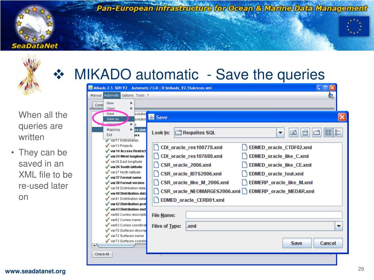Open the Look In folder dropdown
374x280 pixels.
(280, 133)
